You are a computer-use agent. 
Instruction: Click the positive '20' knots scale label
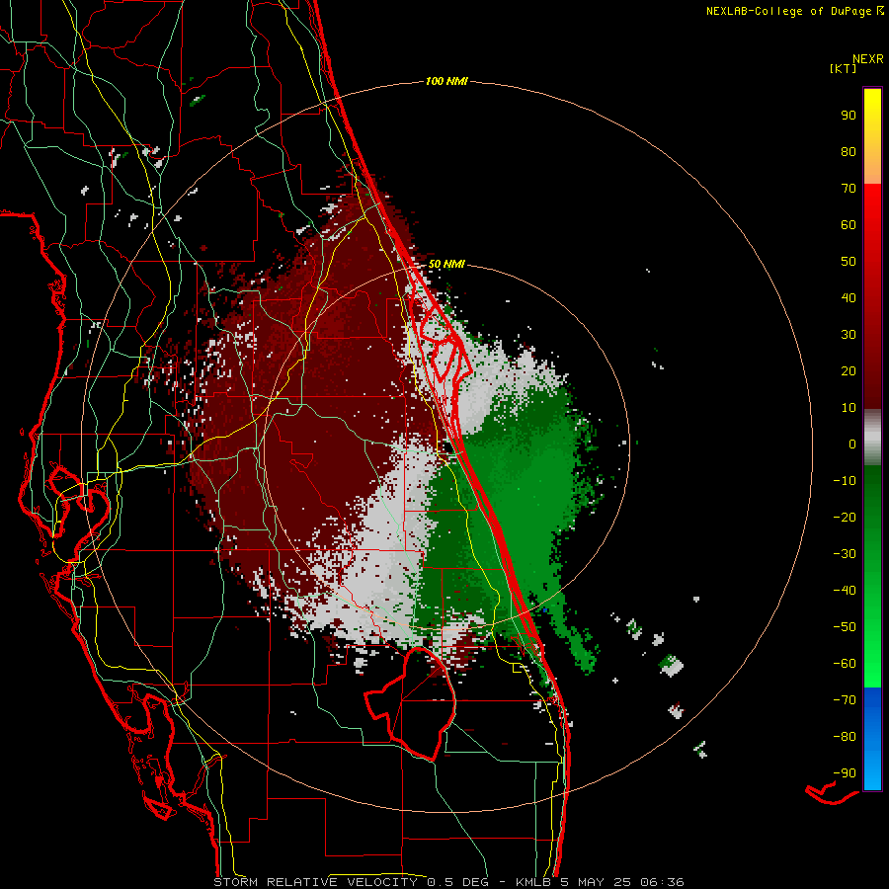[849, 370]
